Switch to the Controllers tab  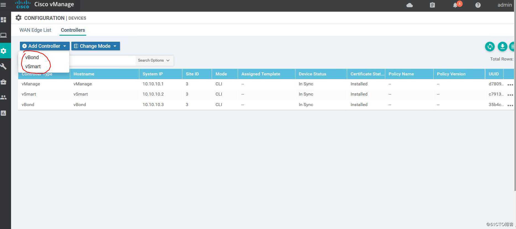(x=73, y=30)
